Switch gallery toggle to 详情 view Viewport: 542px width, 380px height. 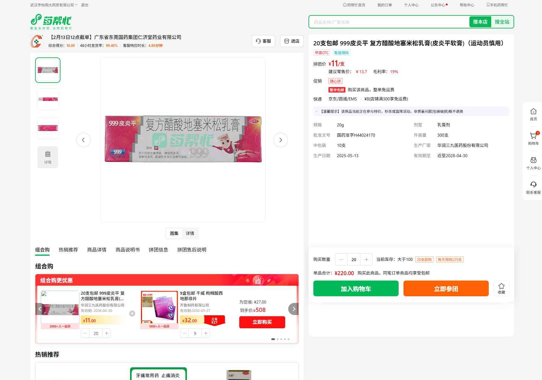click(x=190, y=233)
